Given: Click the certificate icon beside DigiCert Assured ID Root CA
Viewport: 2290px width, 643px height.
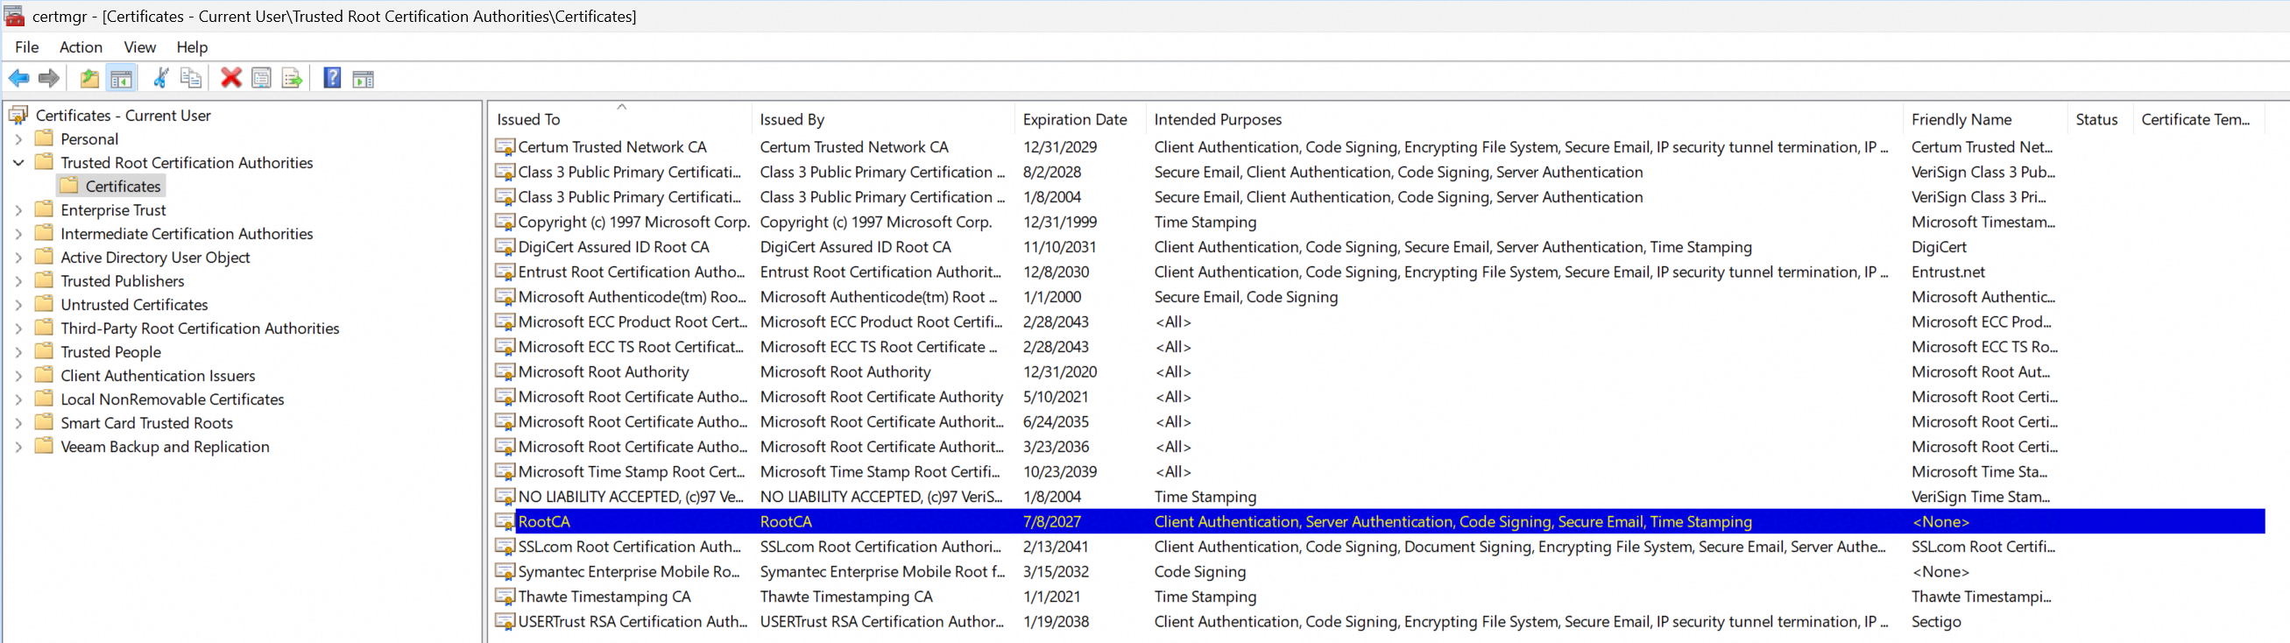Looking at the screenshot, I should (x=505, y=246).
